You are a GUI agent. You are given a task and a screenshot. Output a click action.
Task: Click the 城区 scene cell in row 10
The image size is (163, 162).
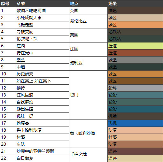[135, 74]
